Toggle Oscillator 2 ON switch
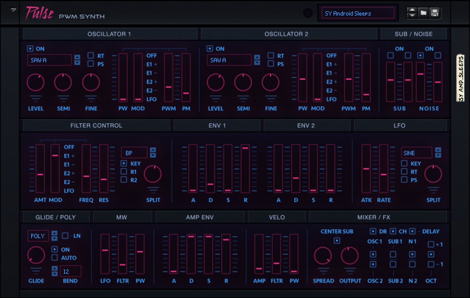The image size is (470, 298). (x=210, y=49)
